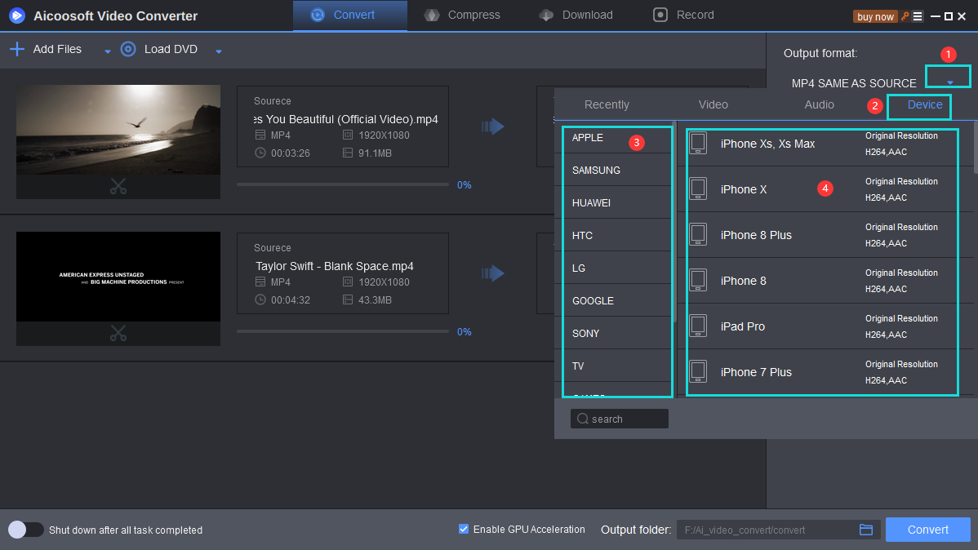Click the convert arrow for Blank Space video
Screen dimensions: 978x550
(x=493, y=273)
